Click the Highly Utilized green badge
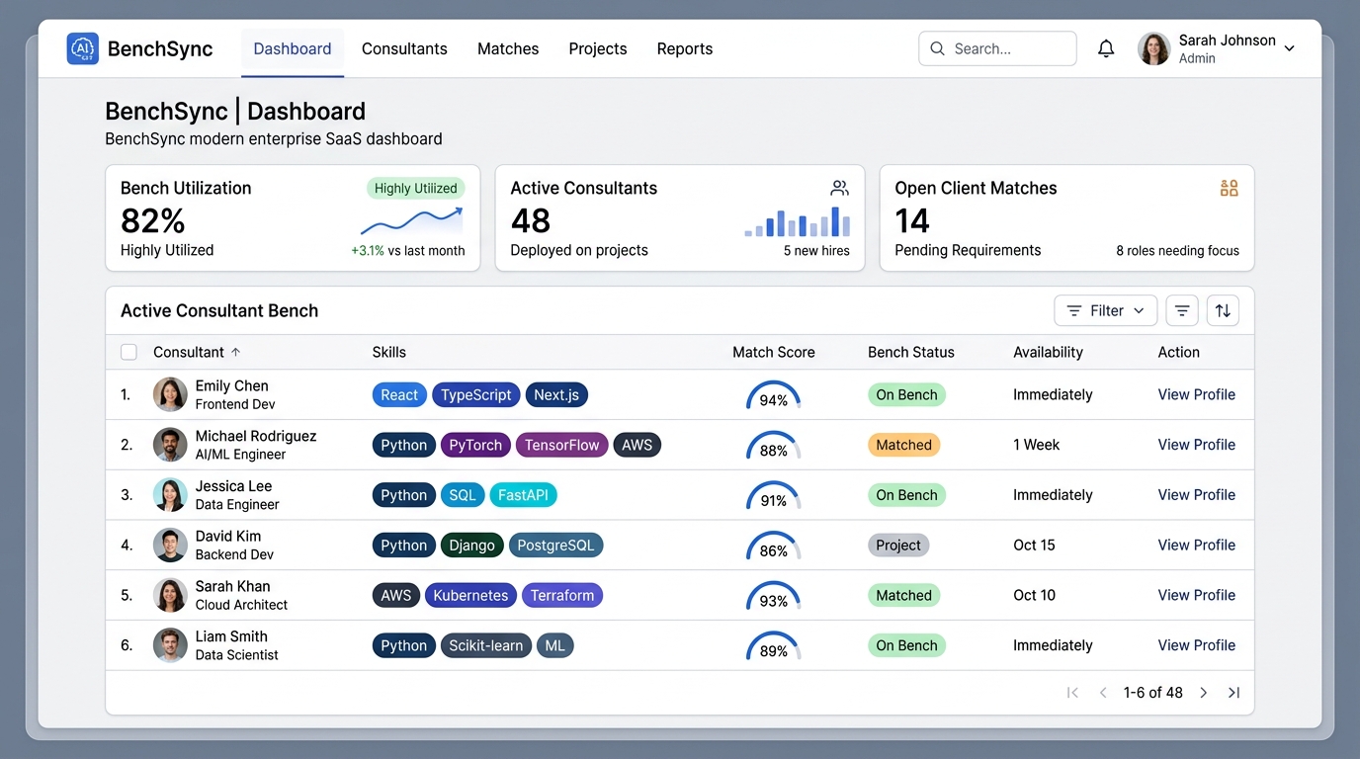1360x759 pixels. coord(415,188)
